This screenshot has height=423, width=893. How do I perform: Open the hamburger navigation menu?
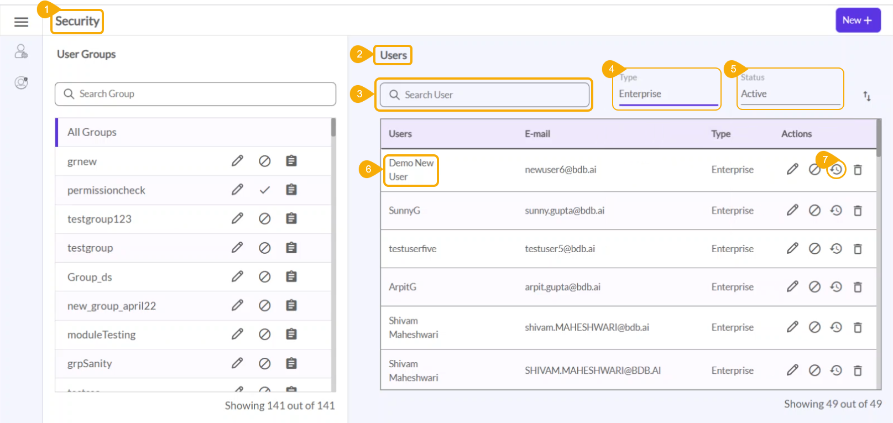(x=21, y=22)
